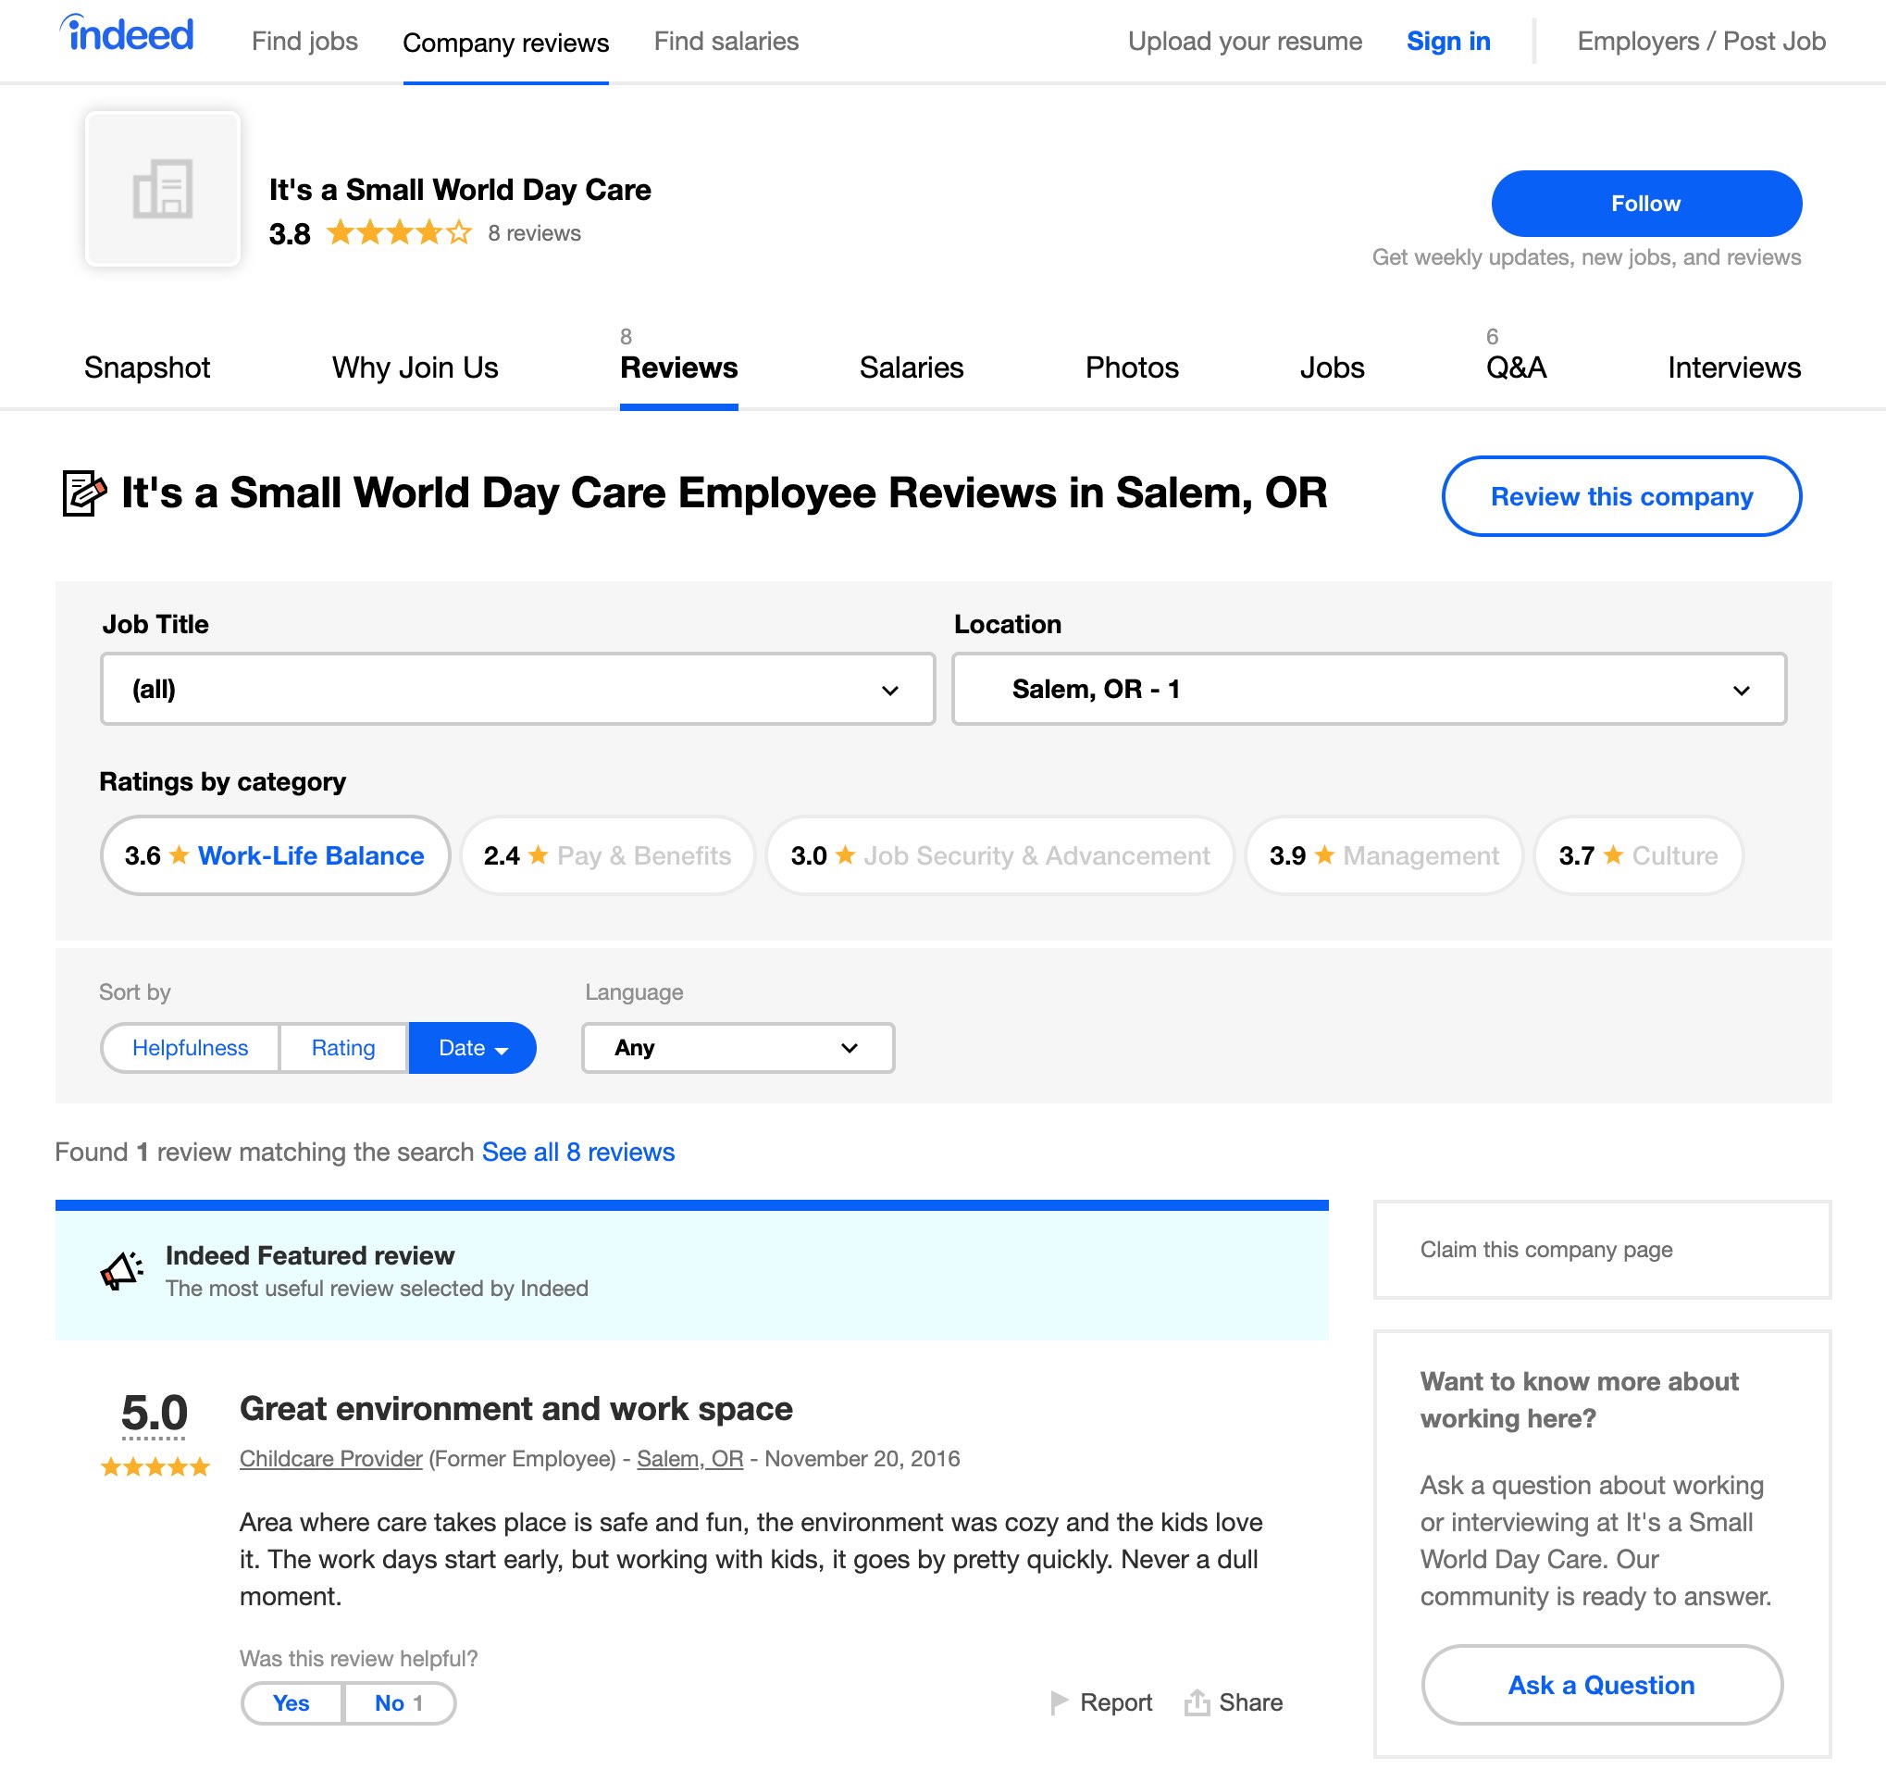This screenshot has width=1886, height=1770.
Task: Open the Language dropdown set to Any
Action: [738, 1048]
